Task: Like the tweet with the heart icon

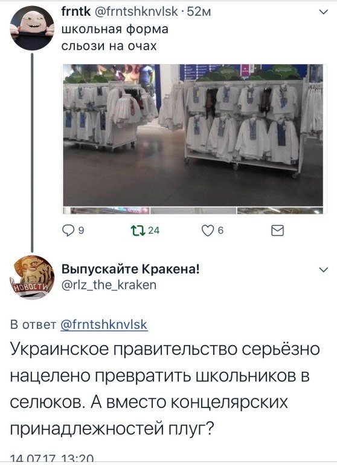Action: tap(207, 231)
